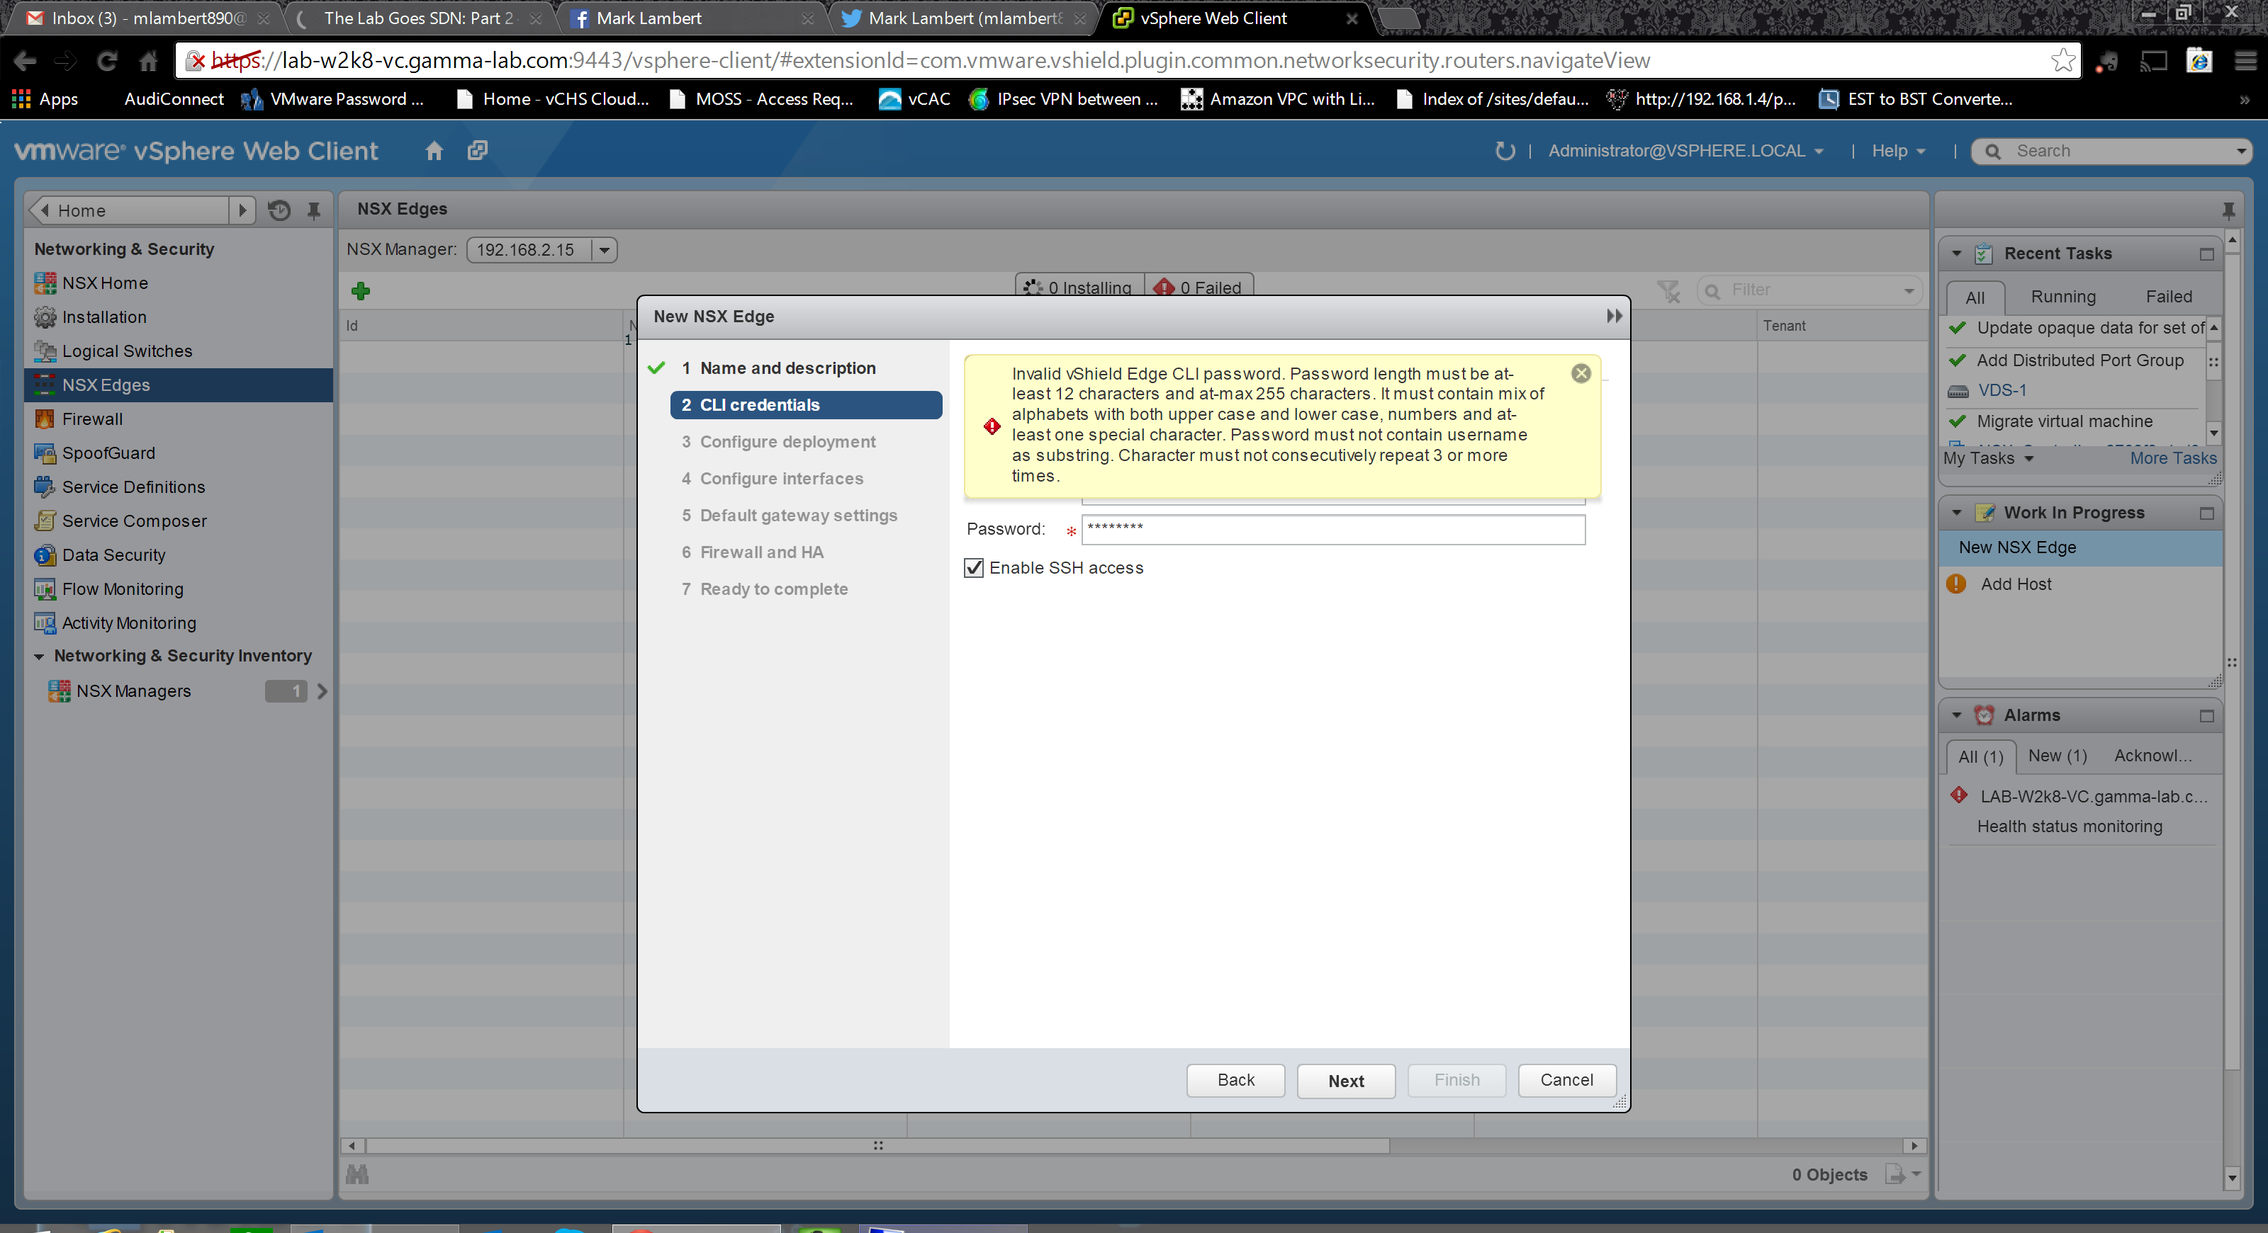
Task: Pin the navigator panel
Action: point(313,210)
